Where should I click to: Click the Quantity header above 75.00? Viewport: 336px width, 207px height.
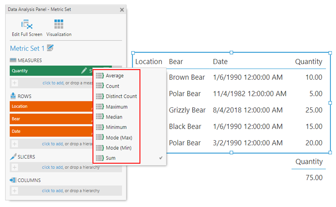(309, 162)
